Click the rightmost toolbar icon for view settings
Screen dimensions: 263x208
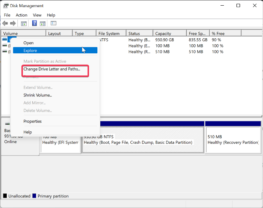[53, 23]
